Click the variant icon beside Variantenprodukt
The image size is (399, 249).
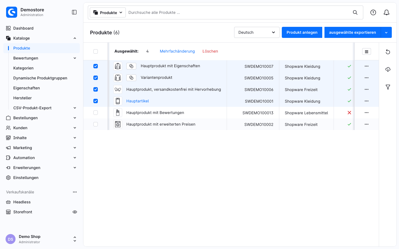131,78
